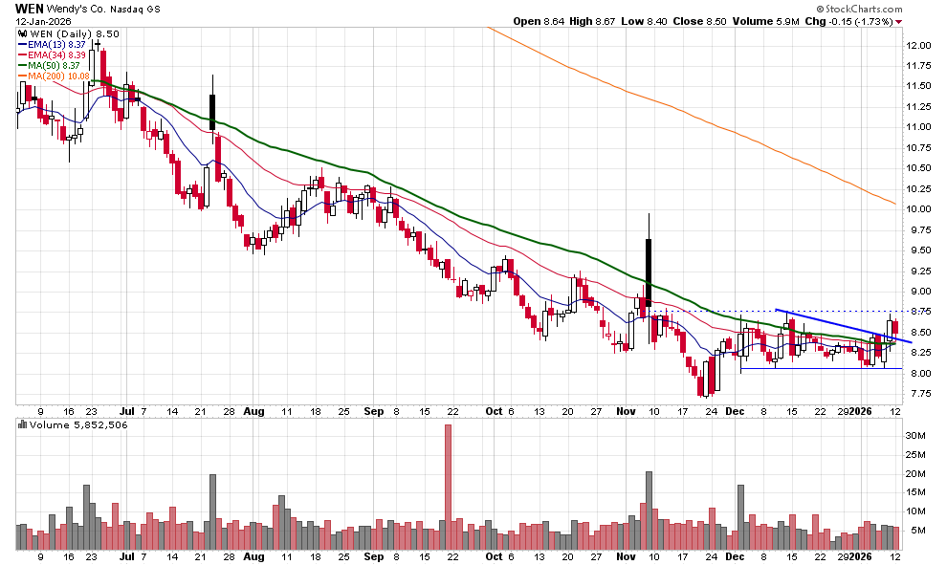Click the 30M label on the volume axis
Image resolution: width=947 pixels, height=565 pixels.
click(x=916, y=436)
